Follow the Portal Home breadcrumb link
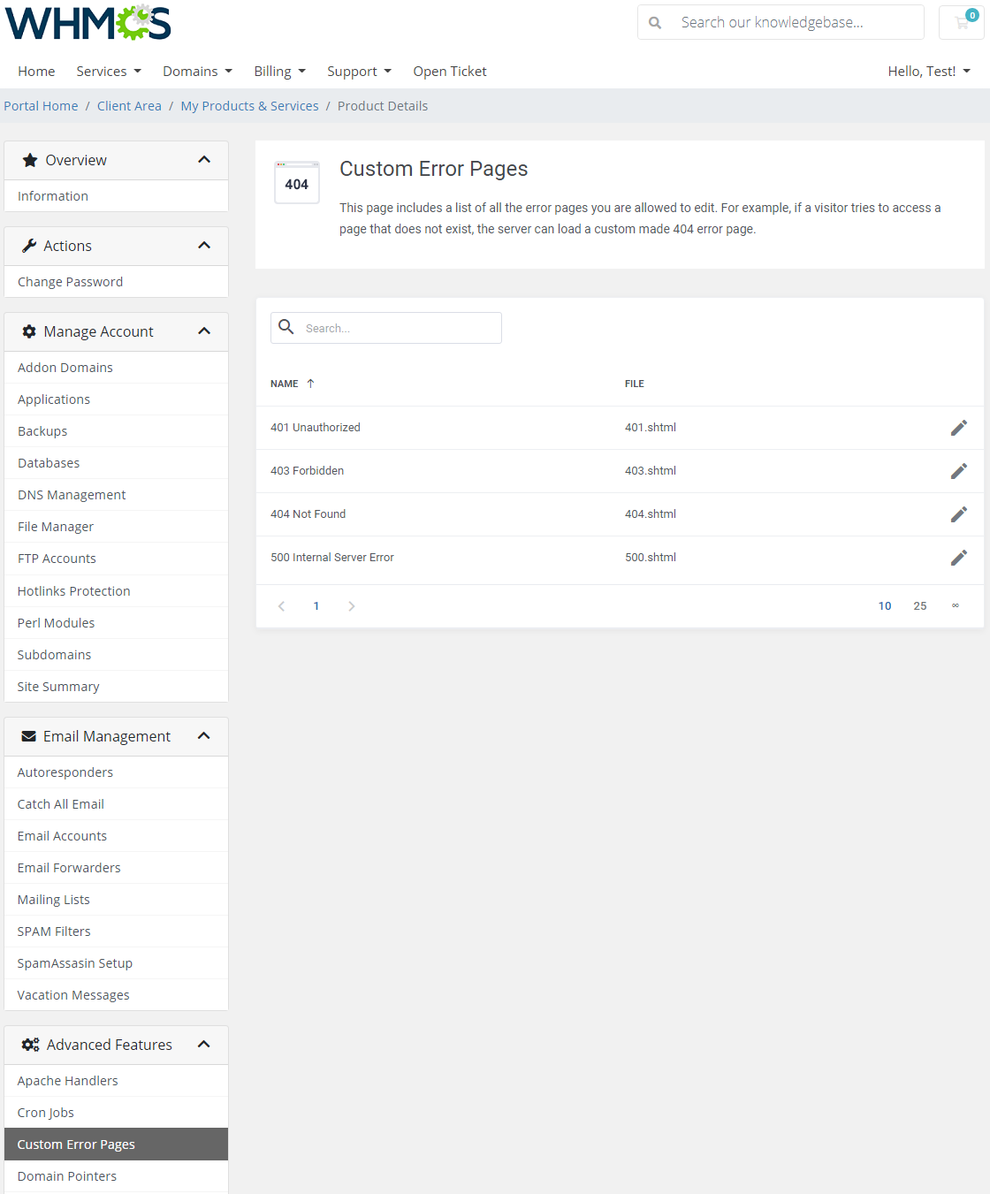The image size is (990, 1194). [x=41, y=106]
